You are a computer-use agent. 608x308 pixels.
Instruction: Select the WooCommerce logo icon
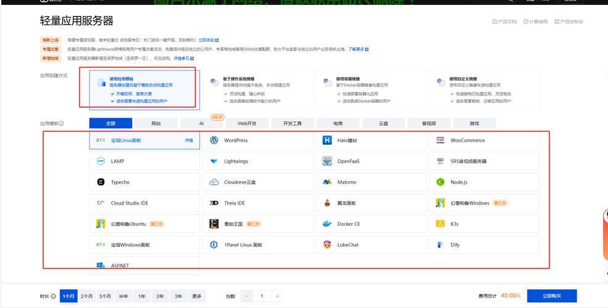tap(441, 140)
